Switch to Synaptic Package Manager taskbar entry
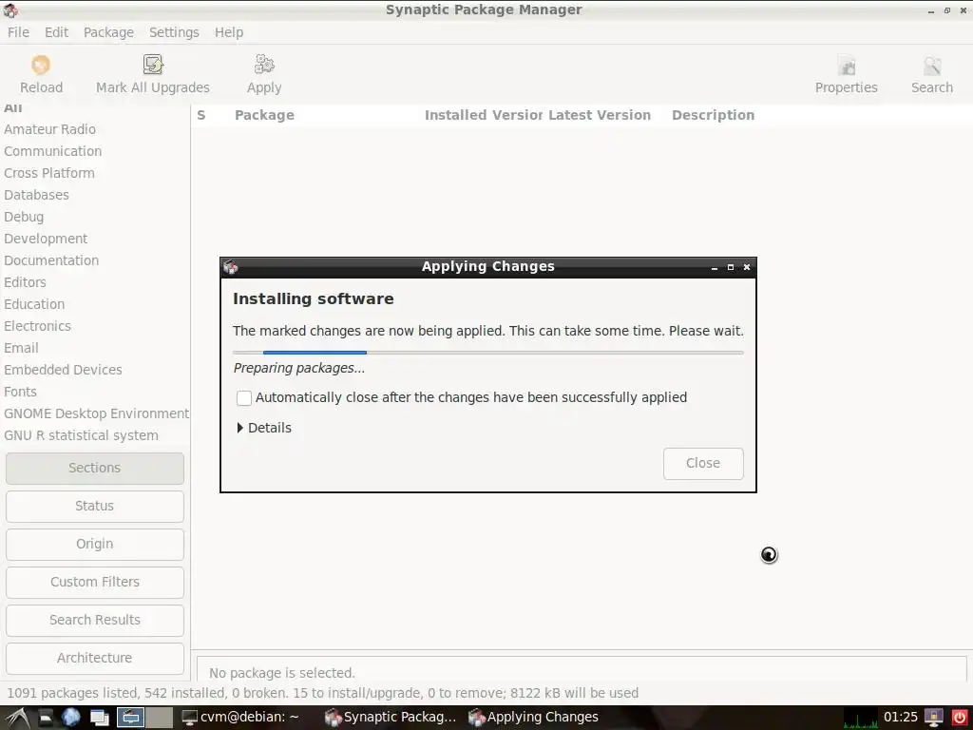973x730 pixels. [x=391, y=718]
